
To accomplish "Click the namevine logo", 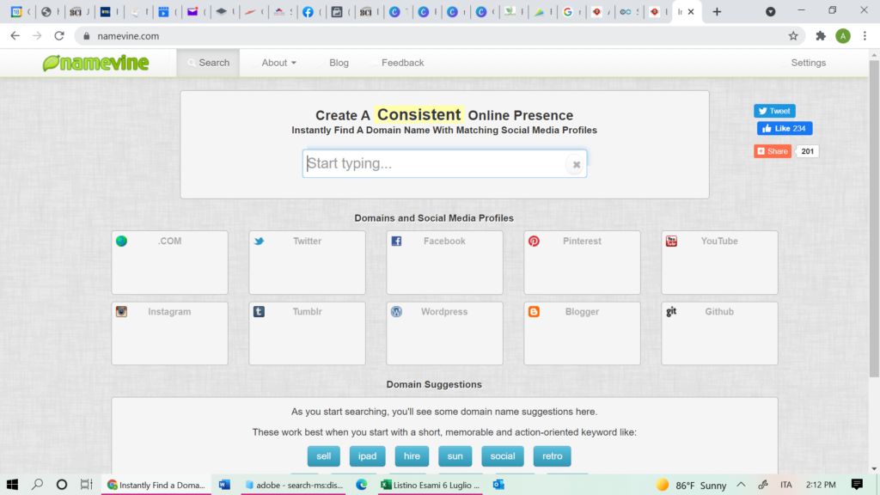I will click(x=96, y=63).
